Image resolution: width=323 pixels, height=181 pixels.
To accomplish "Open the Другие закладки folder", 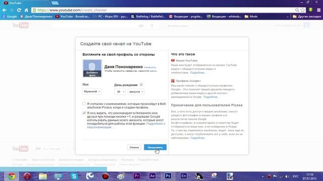I will [x=307, y=17].
